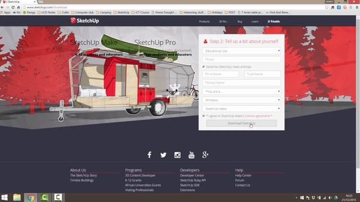The width and height of the screenshot is (360, 202).
Task: Open the SketchUp SDK link
Action: click(x=190, y=185)
